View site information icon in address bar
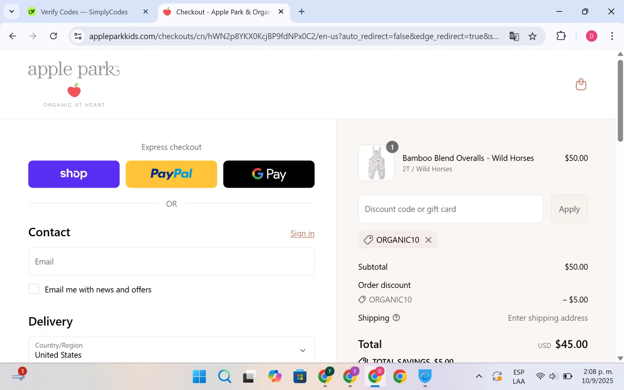 pos(78,36)
